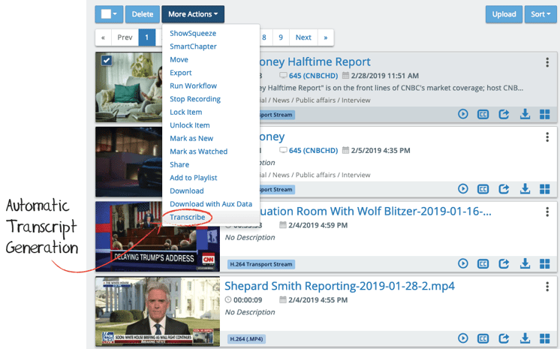Share the Situation Room video item

click(x=504, y=263)
